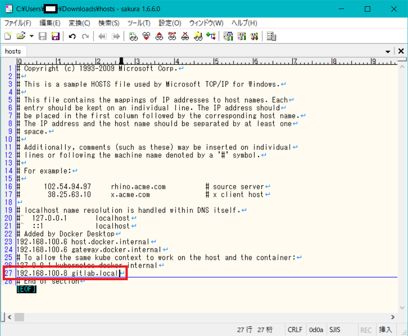Click 'rhino.acme.com' on line 16
The height and width of the screenshot is (336, 408).
[138, 187]
